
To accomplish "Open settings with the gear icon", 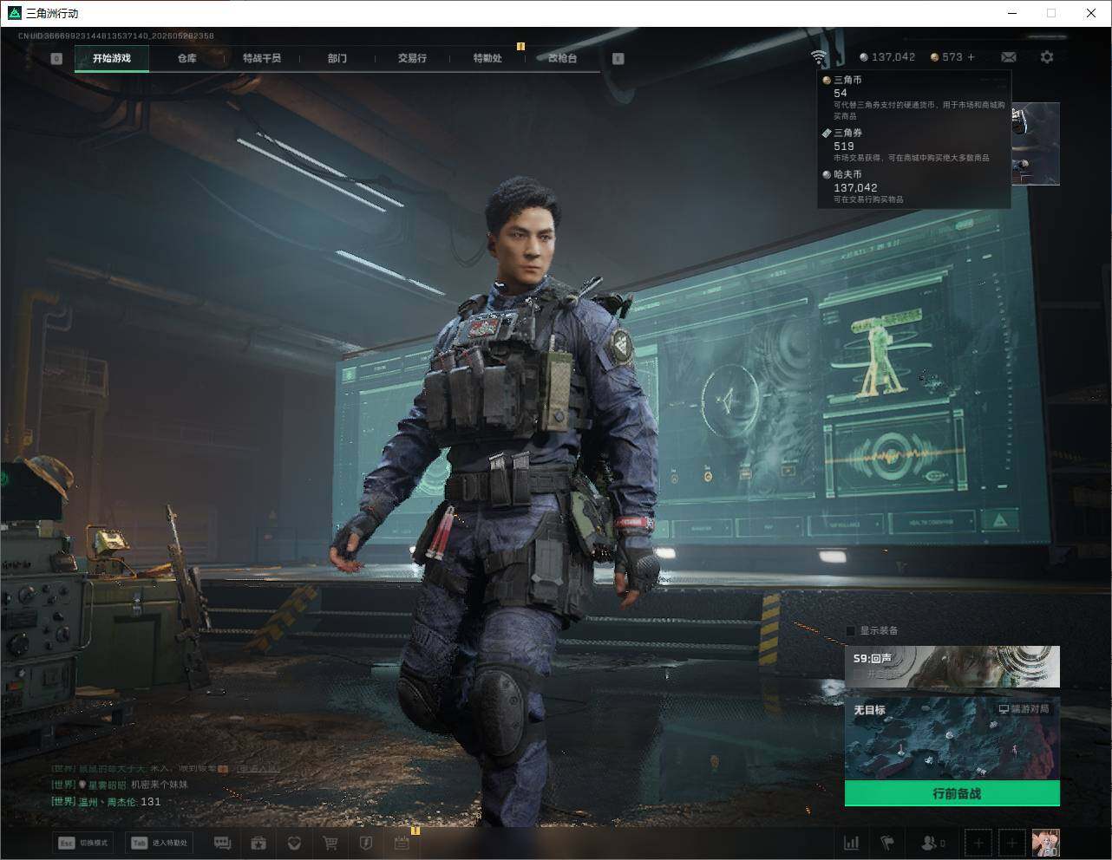I will pyautogui.click(x=1047, y=57).
